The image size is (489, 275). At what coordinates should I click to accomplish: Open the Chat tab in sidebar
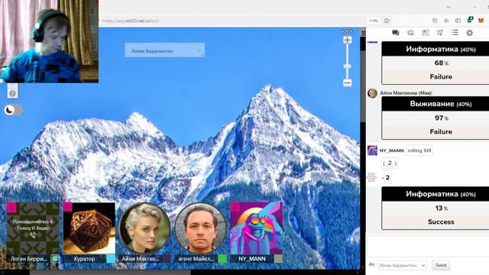coord(396,33)
